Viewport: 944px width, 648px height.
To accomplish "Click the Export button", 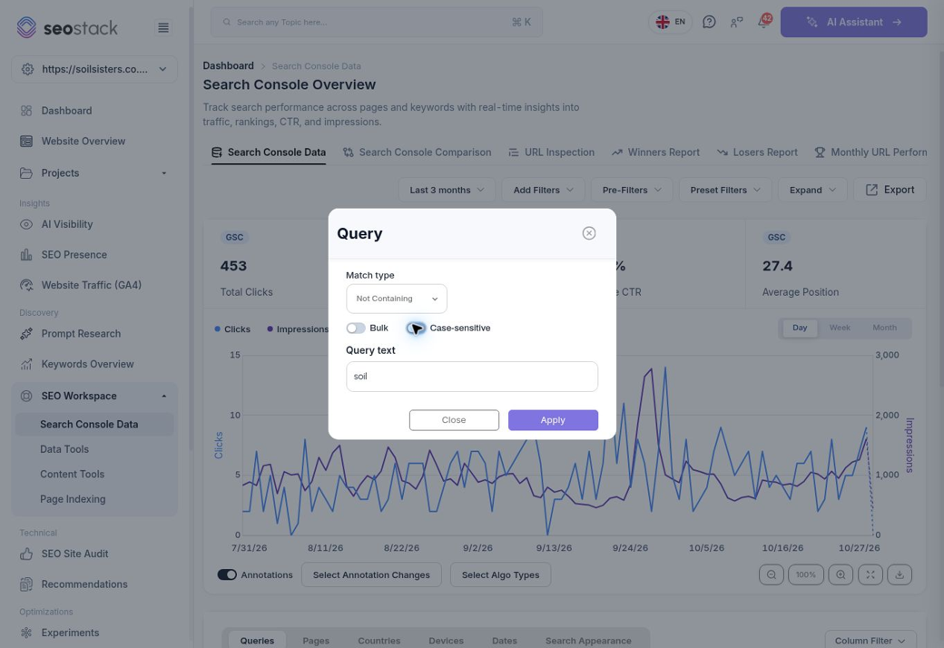I will [890, 190].
